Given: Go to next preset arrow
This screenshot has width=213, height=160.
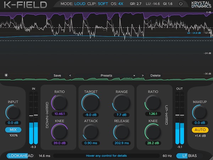Looking at the screenshot, I should [x=143, y=76].
